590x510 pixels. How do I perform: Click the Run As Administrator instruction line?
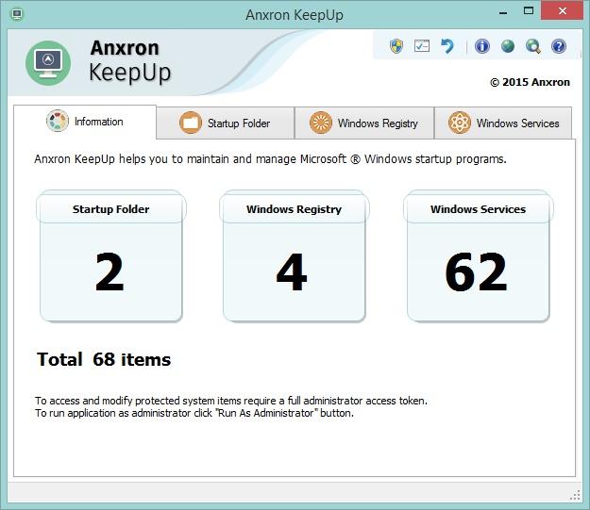point(194,413)
